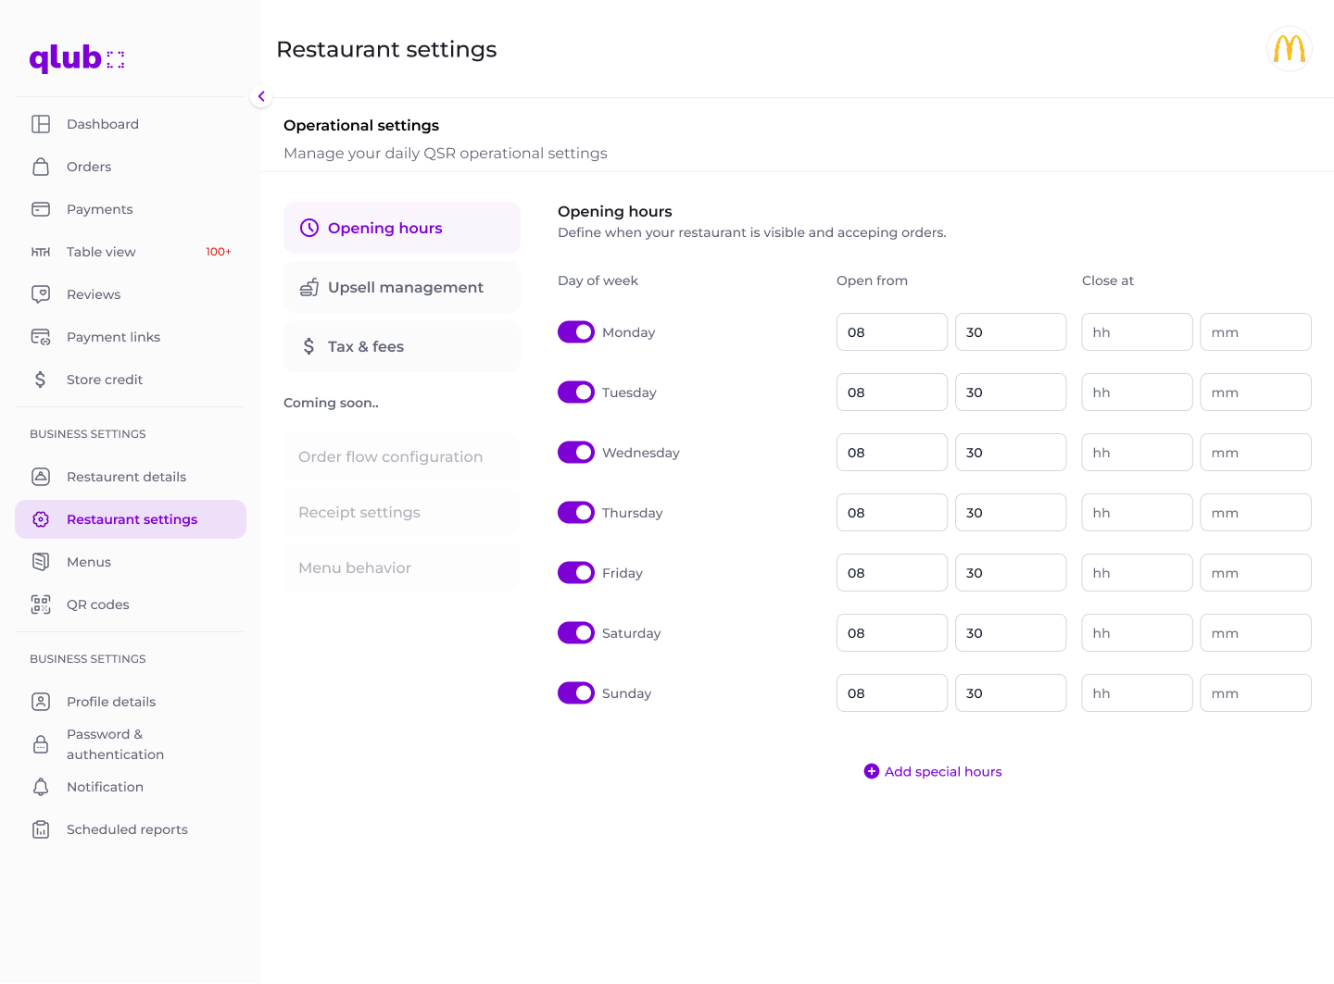Open the Tax & fees tab
The width and height of the screenshot is (1334, 984).
pyautogui.click(x=402, y=346)
